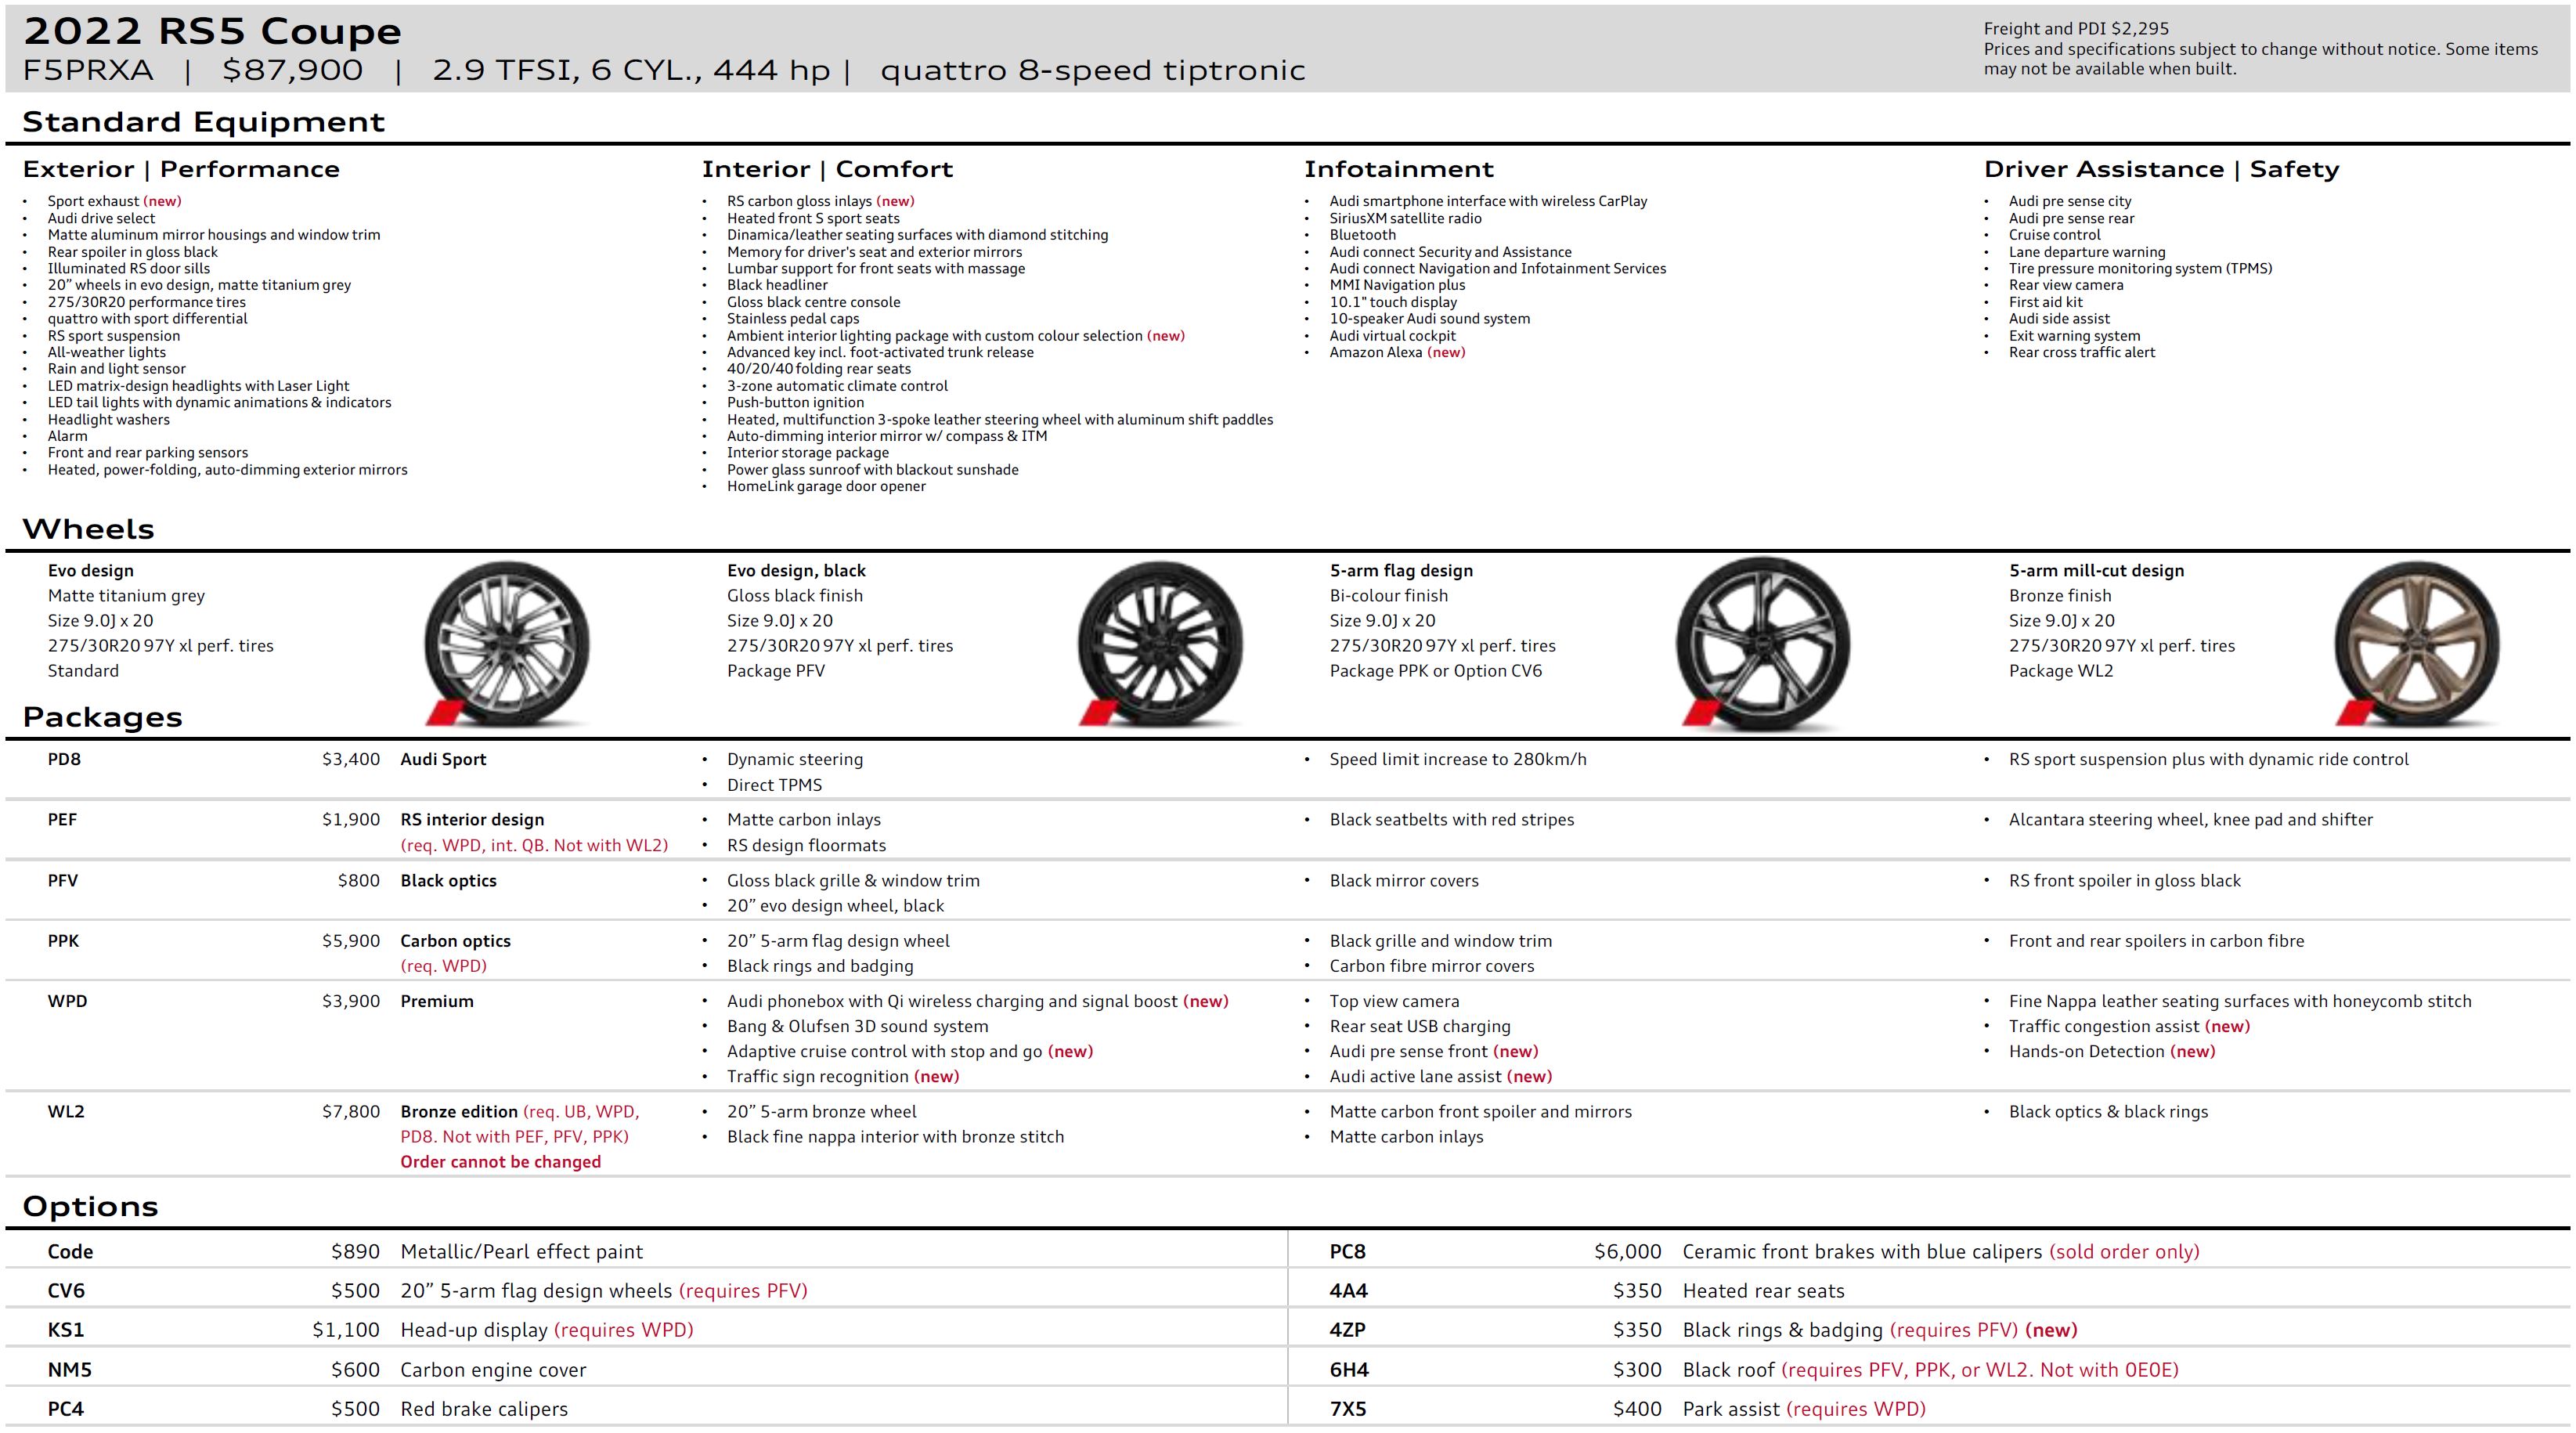Click 'Audi pre sense city' item
This screenshot has height=1433, width=2576.
tap(2070, 201)
